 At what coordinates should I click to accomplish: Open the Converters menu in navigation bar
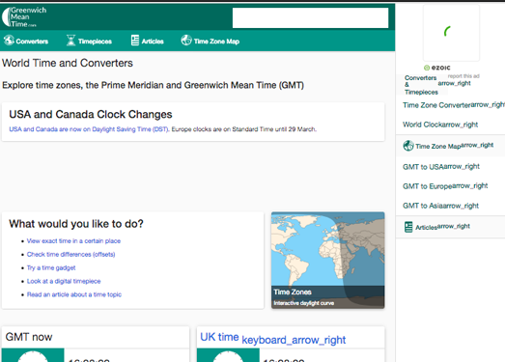click(x=26, y=41)
